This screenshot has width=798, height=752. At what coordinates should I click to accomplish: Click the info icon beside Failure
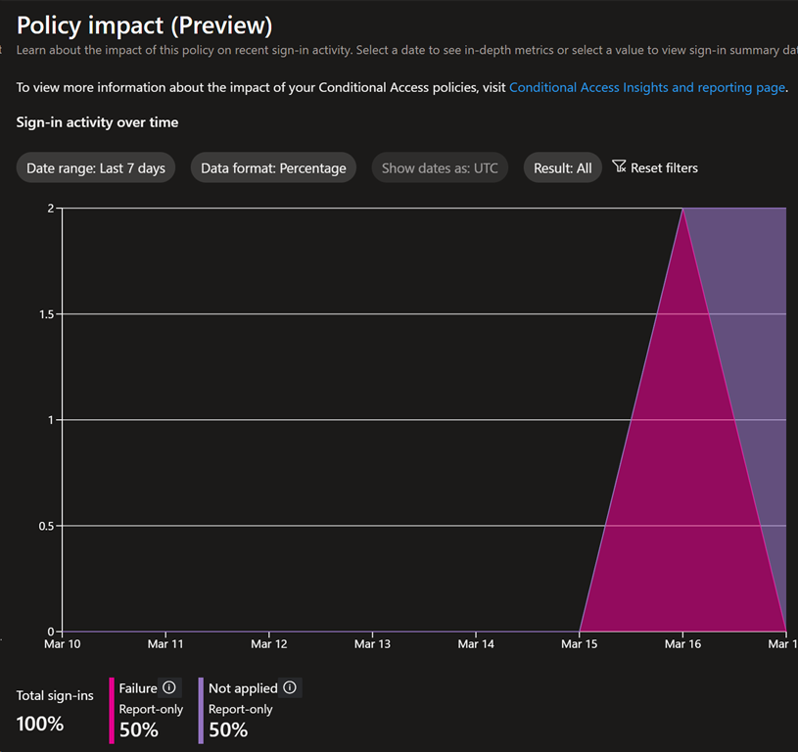[168, 688]
